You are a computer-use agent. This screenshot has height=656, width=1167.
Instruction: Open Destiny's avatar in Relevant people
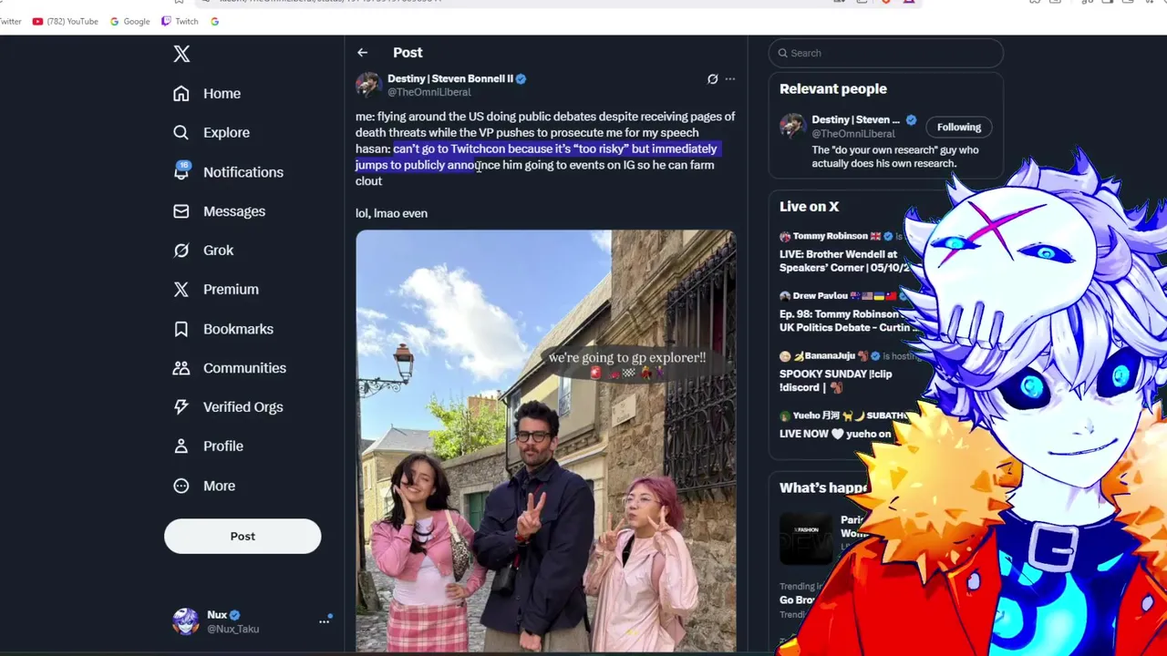click(792, 127)
